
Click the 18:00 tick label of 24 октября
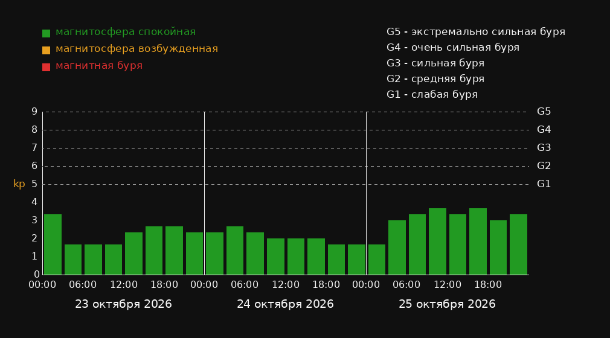(326, 285)
